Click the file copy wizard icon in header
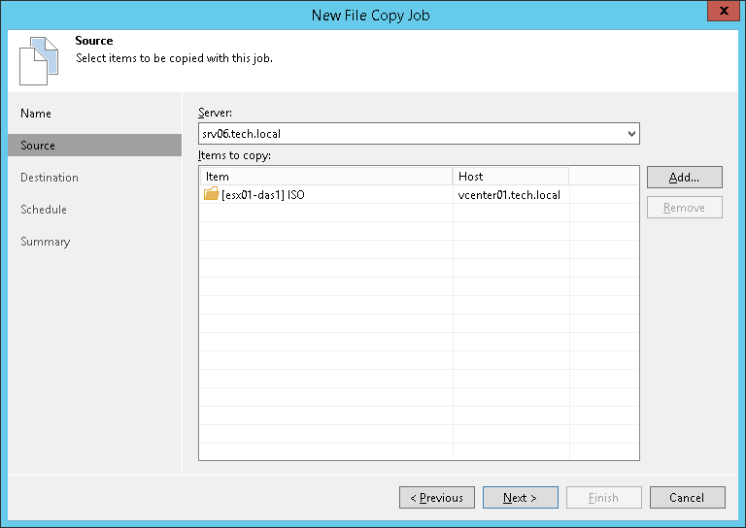The image size is (746, 528). tap(33, 60)
